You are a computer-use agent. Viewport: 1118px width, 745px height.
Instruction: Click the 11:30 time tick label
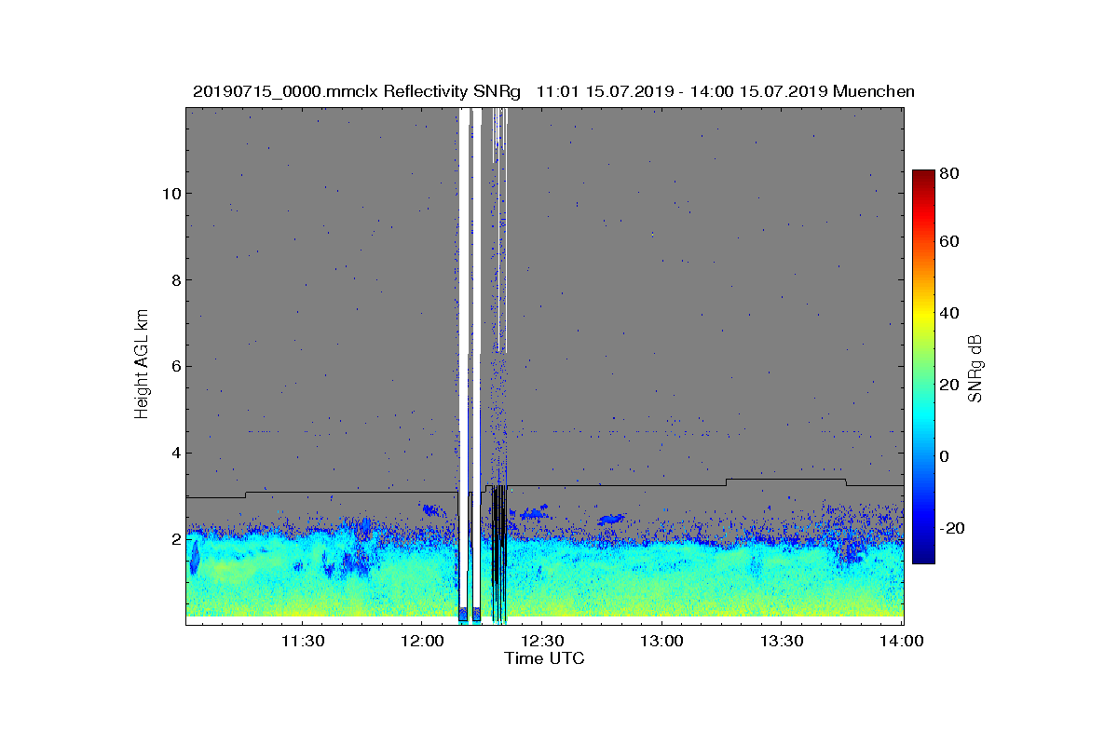[303, 642]
